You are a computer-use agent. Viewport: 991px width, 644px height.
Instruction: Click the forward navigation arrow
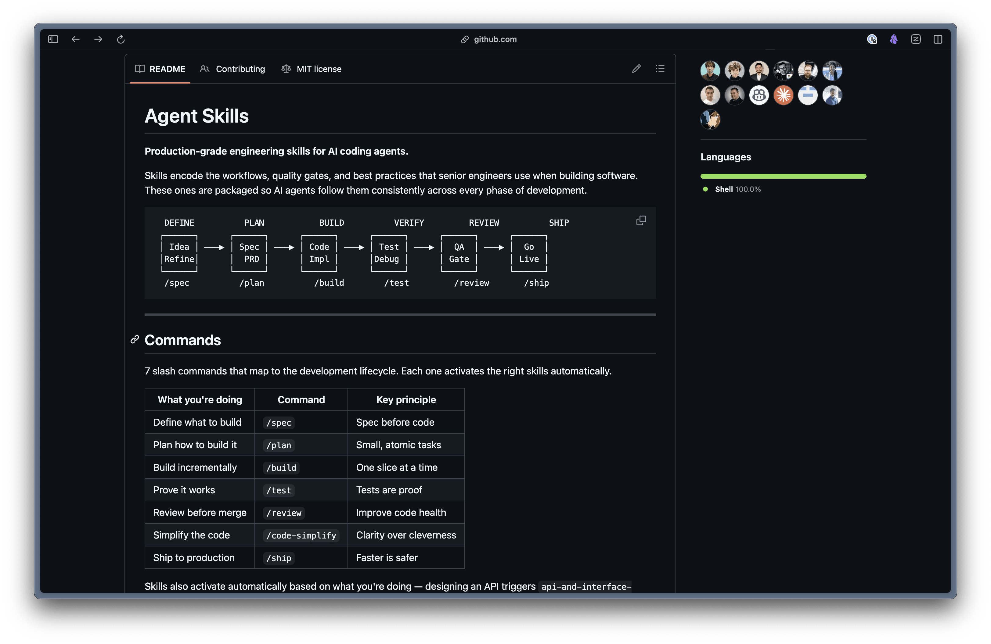pos(98,39)
